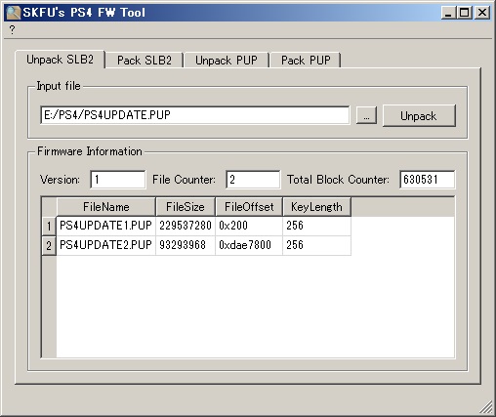496x417 pixels.
Task: Click the File Counter field
Action: click(253, 180)
